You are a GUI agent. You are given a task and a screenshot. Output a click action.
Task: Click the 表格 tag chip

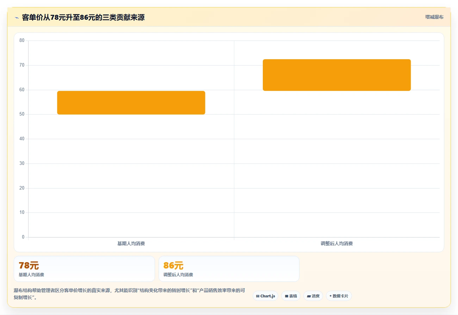coord(291,296)
